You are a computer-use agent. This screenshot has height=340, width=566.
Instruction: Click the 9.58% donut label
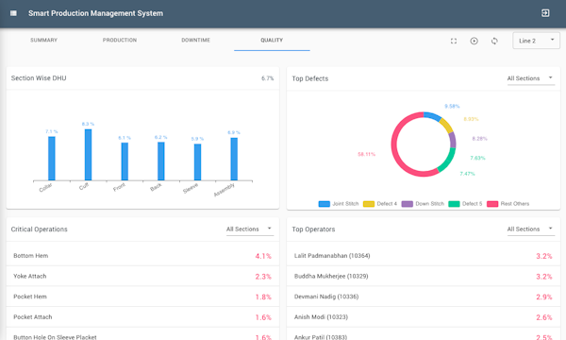click(x=452, y=106)
